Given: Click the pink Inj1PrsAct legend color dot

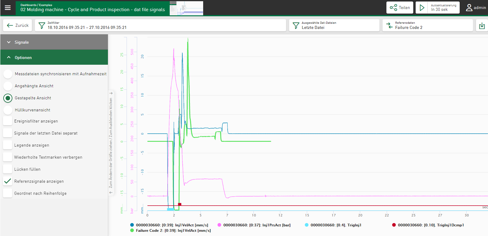Looking at the screenshot, I should point(219,225).
